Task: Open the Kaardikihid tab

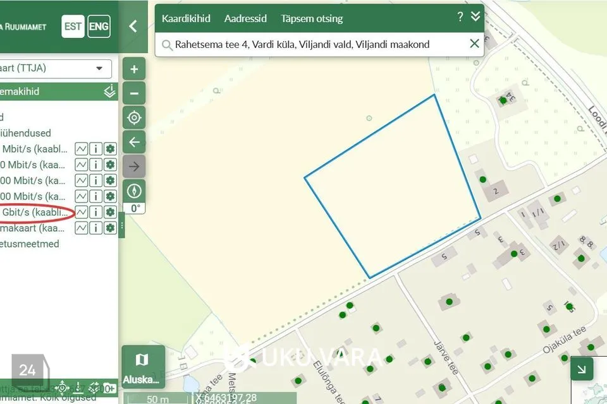Action: pos(186,18)
